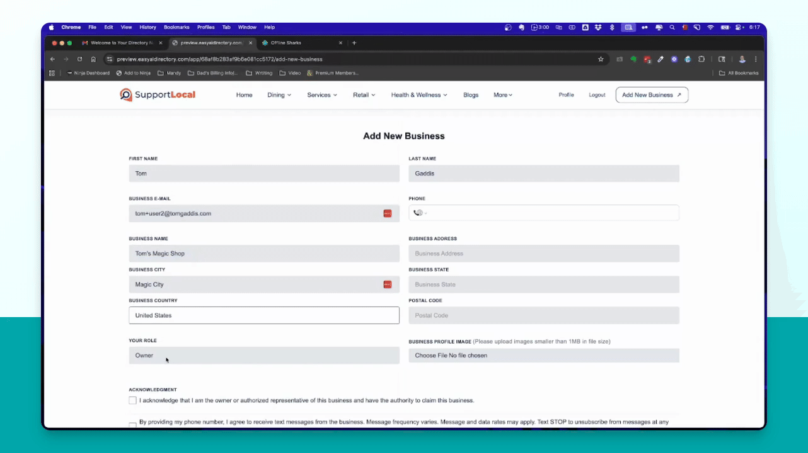This screenshot has width=808, height=453.
Task: Click the Logout link
Action: coord(597,95)
